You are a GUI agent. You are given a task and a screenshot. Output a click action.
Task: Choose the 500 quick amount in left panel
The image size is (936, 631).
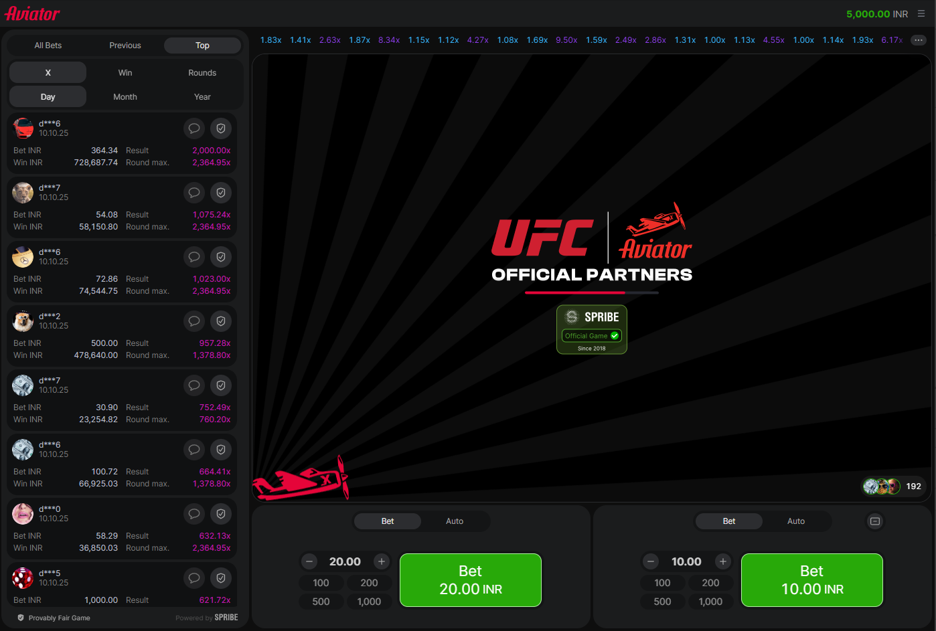[x=321, y=602]
